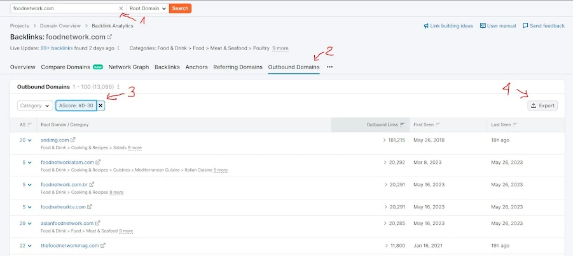Image resolution: width=573 pixels, height=256 pixels.
Task: Expand AS 22 chevron for thefoodnetworkmag.com
Action: pyautogui.click(x=30, y=246)
